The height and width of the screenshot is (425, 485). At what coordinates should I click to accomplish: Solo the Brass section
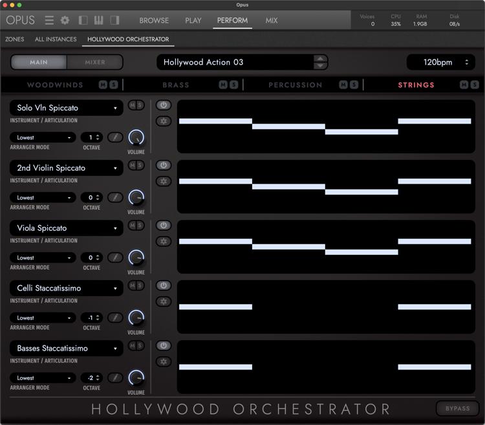tap(234, 85)
